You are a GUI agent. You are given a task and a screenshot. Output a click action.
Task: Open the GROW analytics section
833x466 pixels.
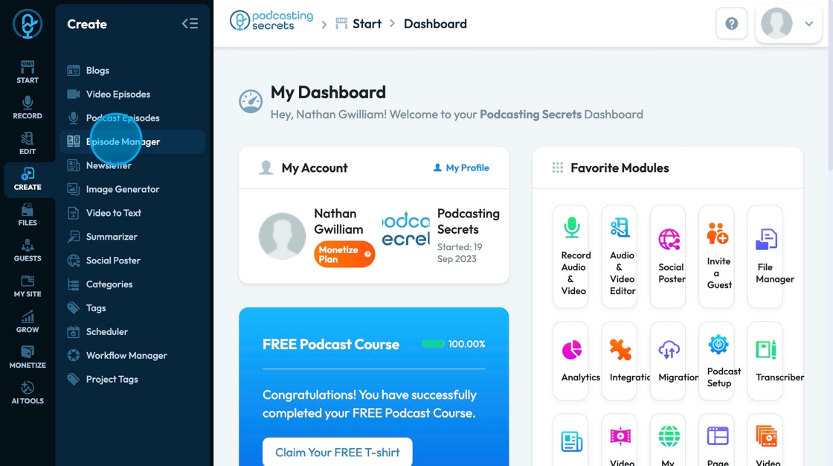tap(27, 322)
